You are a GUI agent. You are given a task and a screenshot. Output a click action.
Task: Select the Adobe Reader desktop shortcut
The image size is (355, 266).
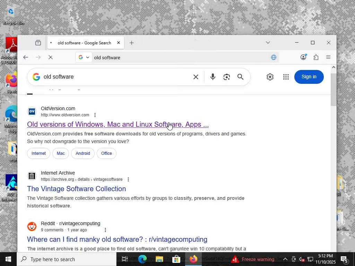coord(9,51)
